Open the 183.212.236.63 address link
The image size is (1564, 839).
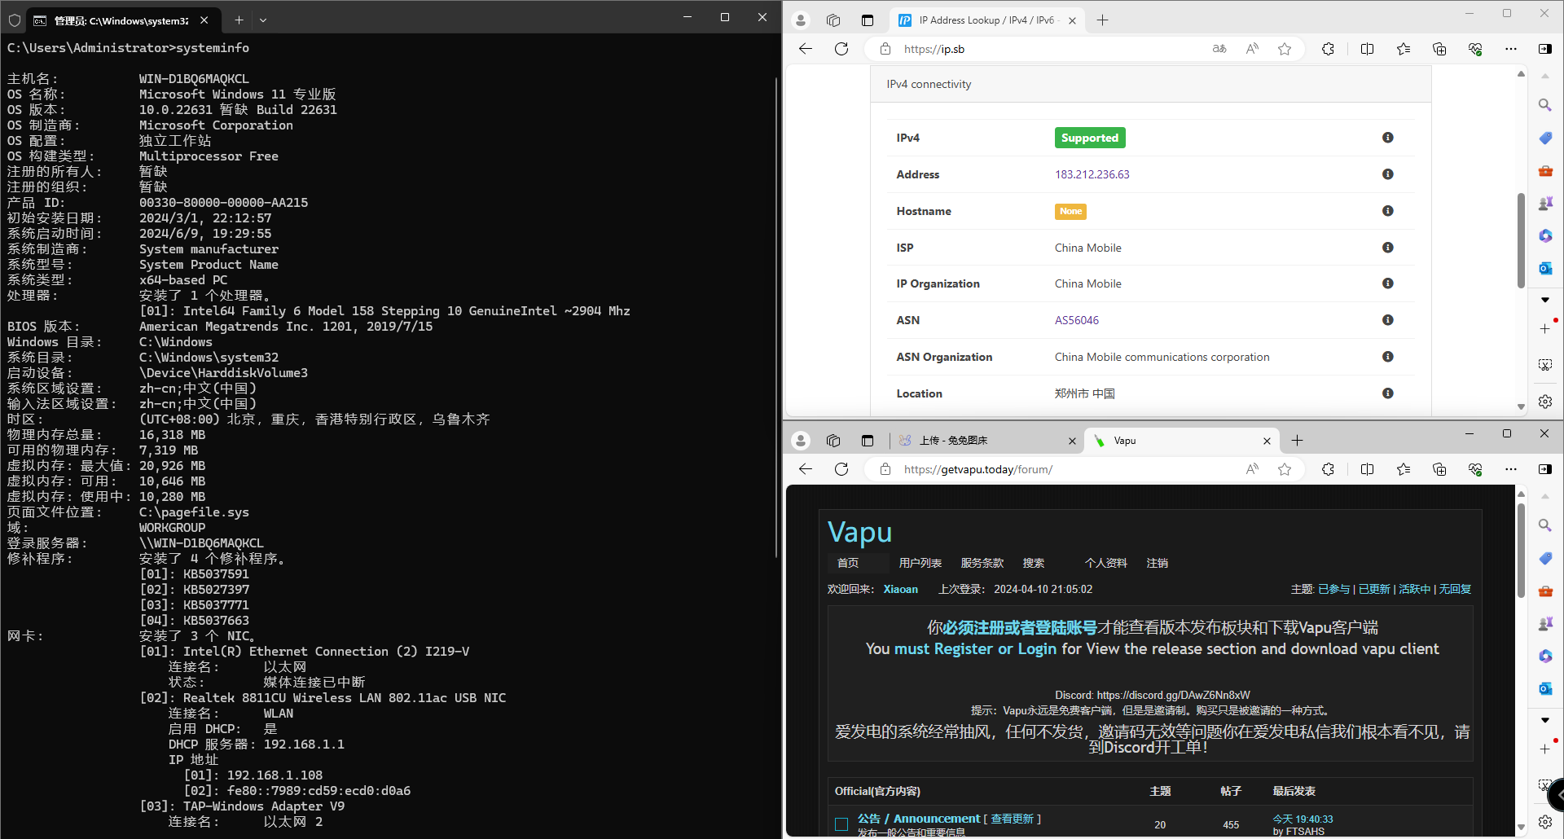tap(1092, 174)
